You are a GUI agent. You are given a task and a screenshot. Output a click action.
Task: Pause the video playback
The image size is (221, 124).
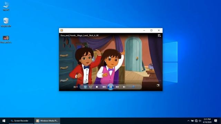click(x=110, y=87)
